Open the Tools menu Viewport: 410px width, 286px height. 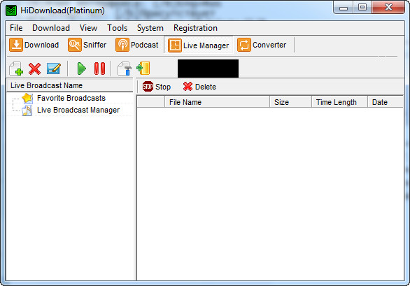coord(117,28)
